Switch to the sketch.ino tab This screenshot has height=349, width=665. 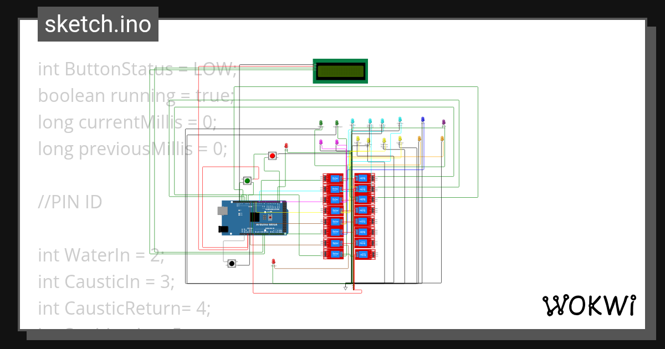(x=98, y=24)
